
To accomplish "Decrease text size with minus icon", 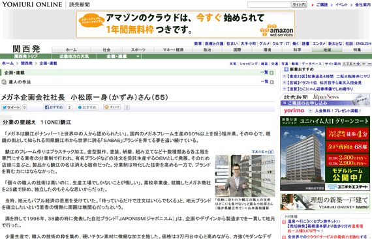I will click(x=369, y=64).
